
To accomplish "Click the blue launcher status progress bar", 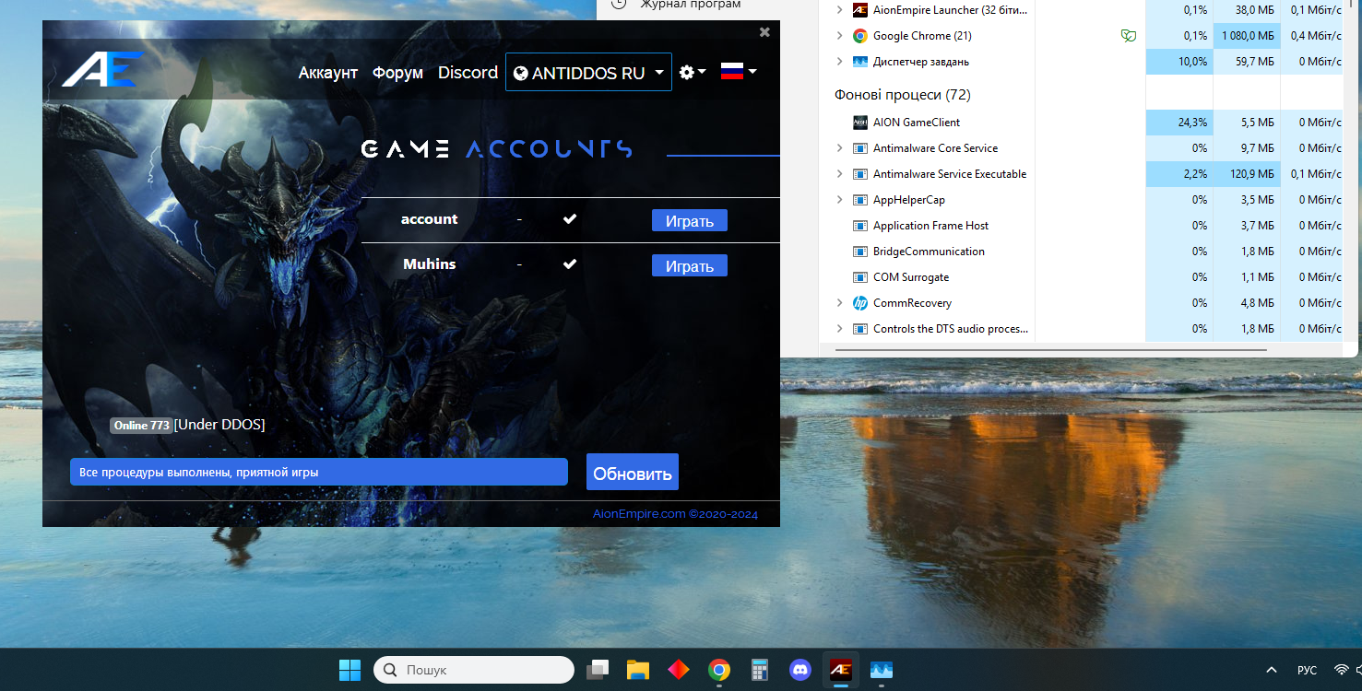I will click(x=319, y=472).
